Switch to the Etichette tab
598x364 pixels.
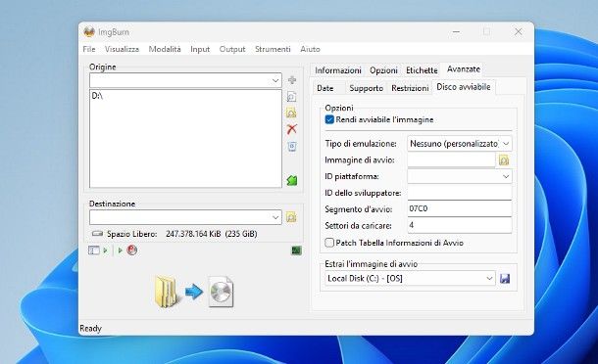pyautogui.click(x=422, y=70)
